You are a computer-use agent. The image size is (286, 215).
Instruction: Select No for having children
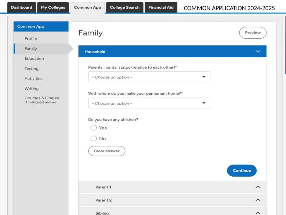(94, 138)
